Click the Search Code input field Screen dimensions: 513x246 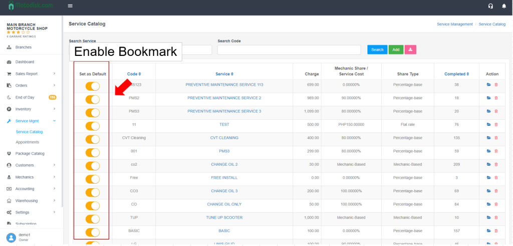289,50
